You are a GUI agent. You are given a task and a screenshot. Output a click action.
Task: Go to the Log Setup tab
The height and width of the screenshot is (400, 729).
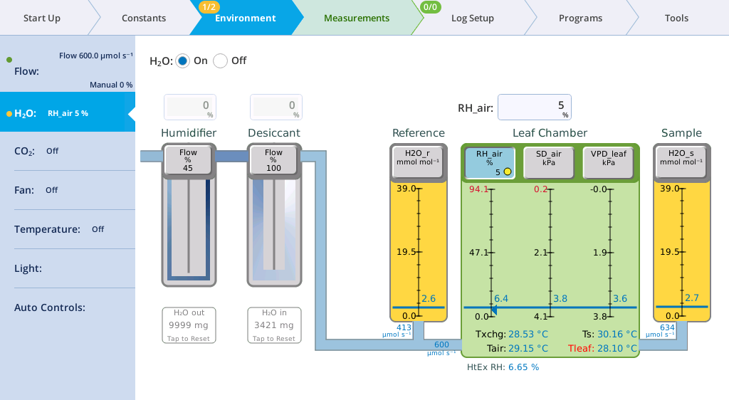click(472, 18)
